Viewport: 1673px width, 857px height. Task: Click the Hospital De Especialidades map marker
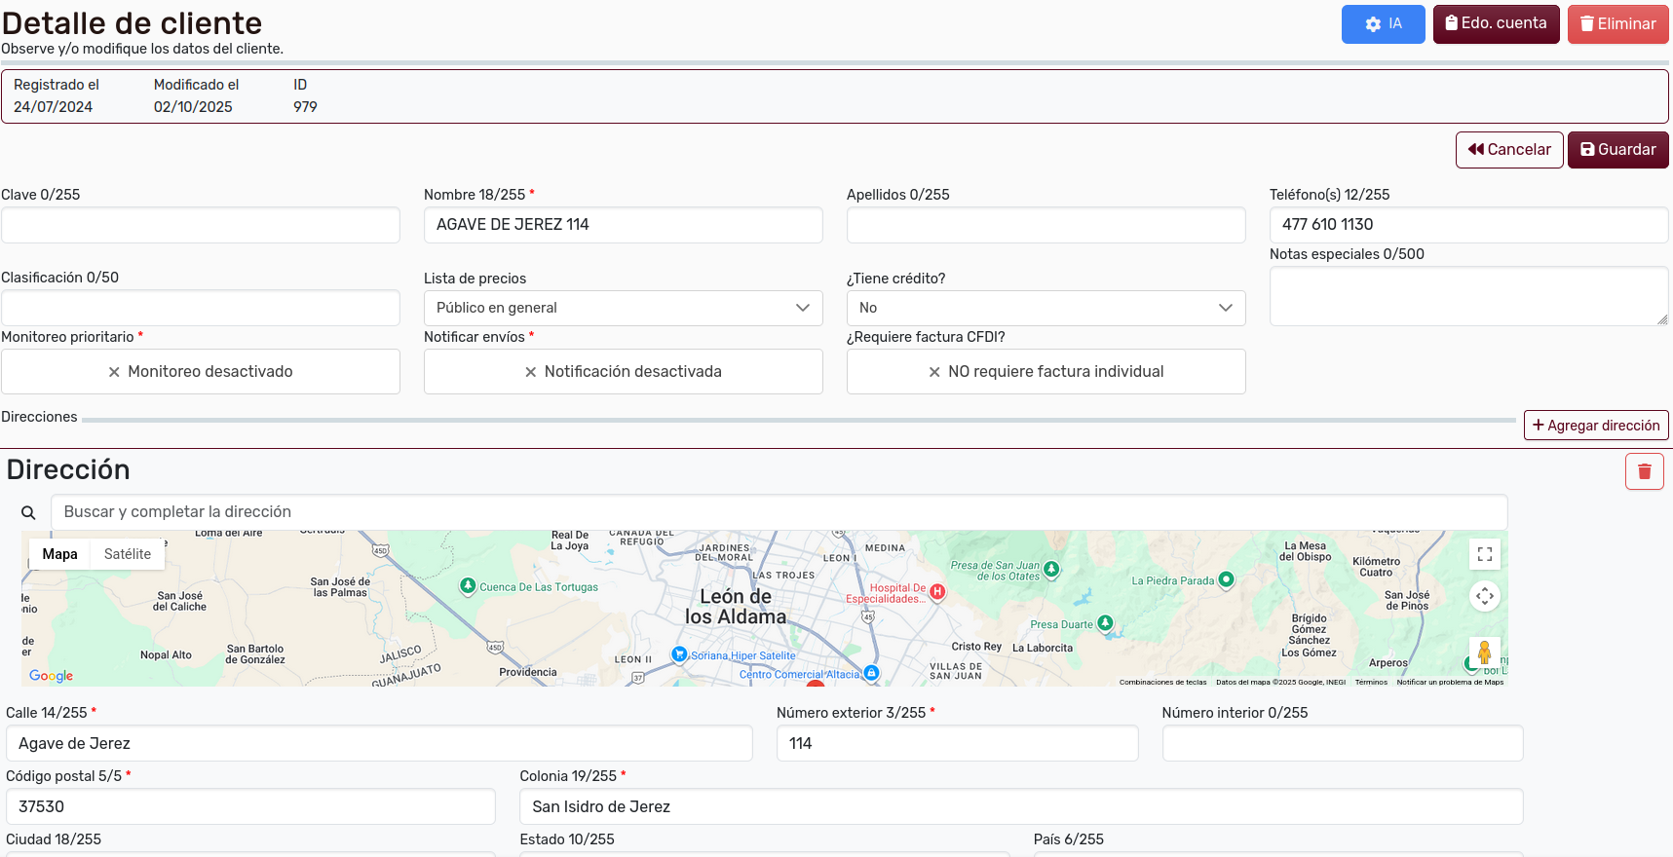point(937,591)
